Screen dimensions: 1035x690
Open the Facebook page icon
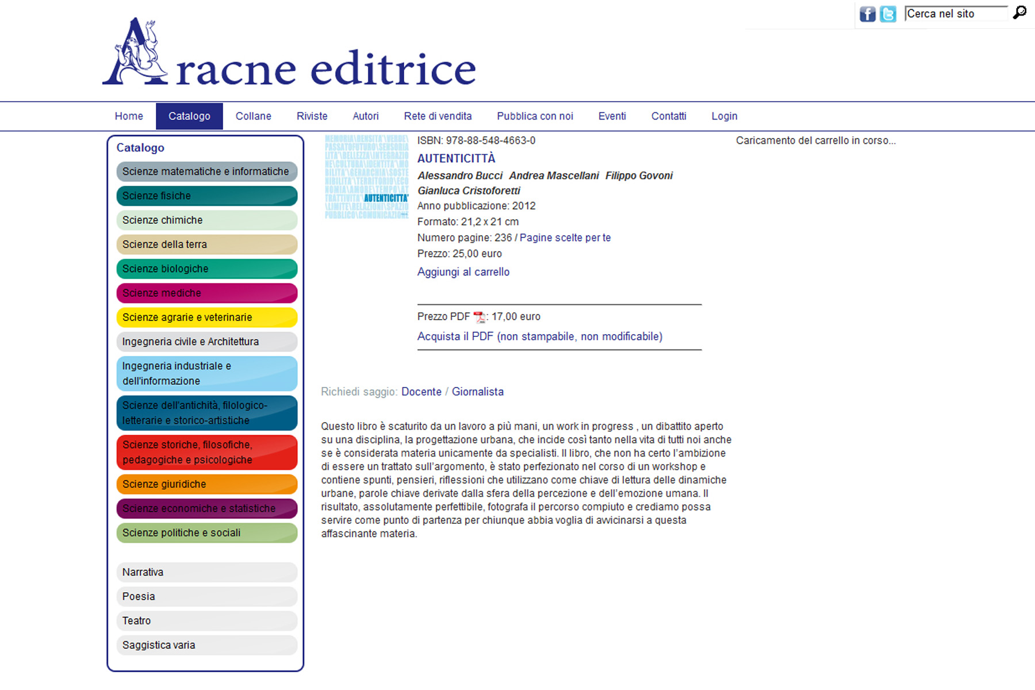coord(867,14)
